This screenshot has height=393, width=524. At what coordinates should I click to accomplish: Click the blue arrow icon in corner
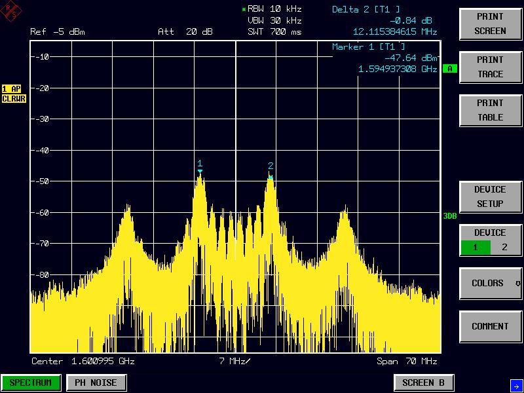coord(515,386)
